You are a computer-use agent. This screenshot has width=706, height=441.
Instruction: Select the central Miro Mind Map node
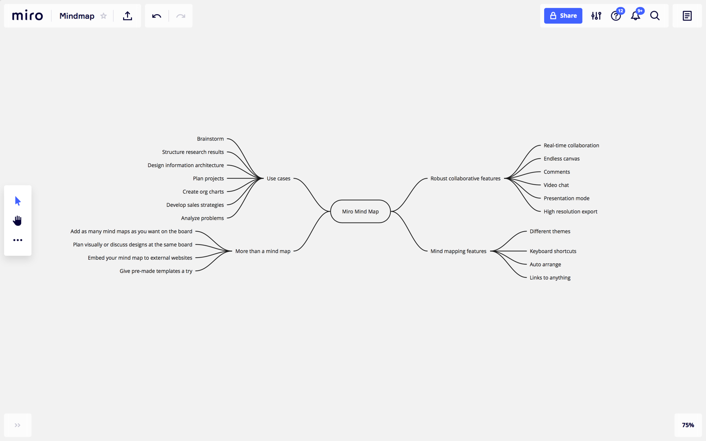[x=360, y=212]
